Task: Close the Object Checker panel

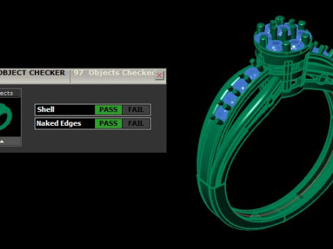Action: [160, 75]
